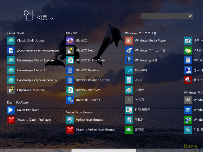
Task: Open 계산기 calculator icon
Action: [129, 80]
